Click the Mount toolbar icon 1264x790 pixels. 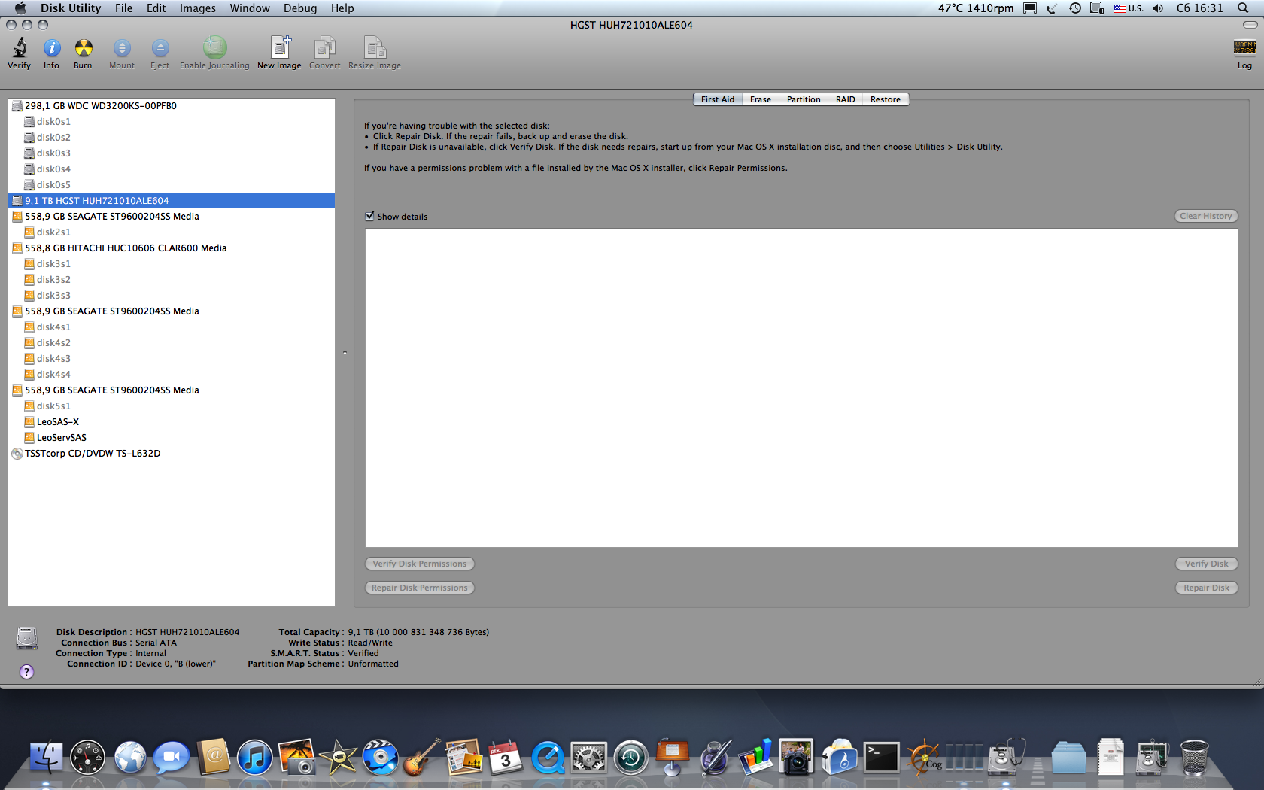pos(122,48)
